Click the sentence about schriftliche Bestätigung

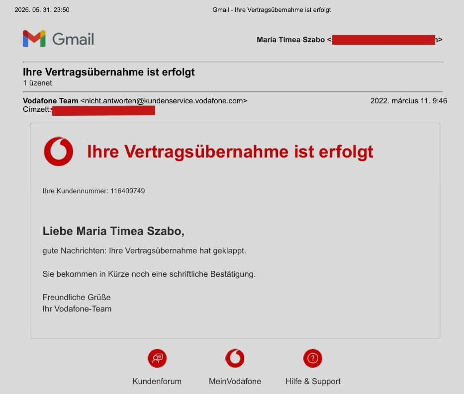[x=149, y=274]
